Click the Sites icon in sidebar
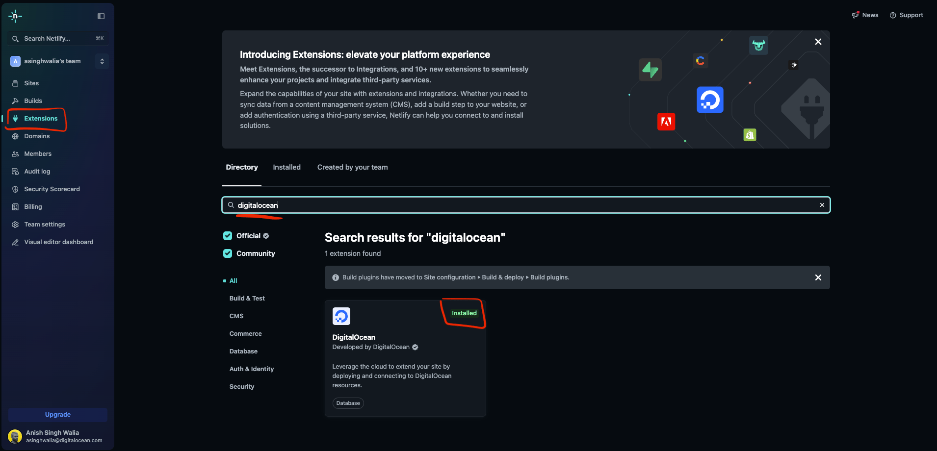Image resolution: width=937 pixels, height=451 pixels. 15,83
